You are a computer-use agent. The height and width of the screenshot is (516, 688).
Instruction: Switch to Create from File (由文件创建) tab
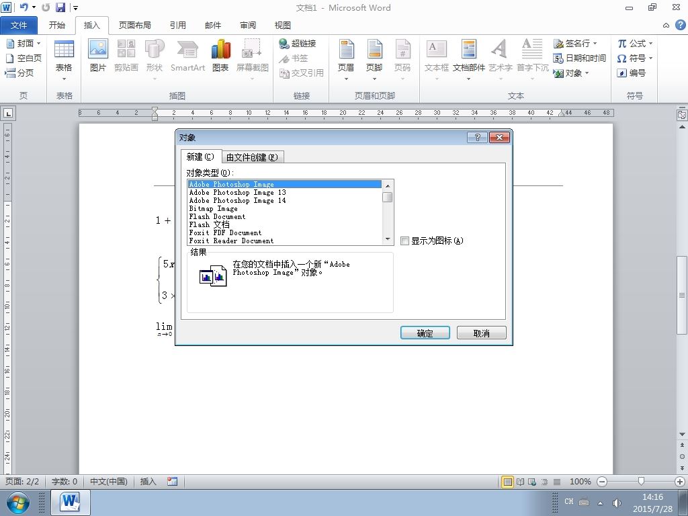[x=253, y=157]
